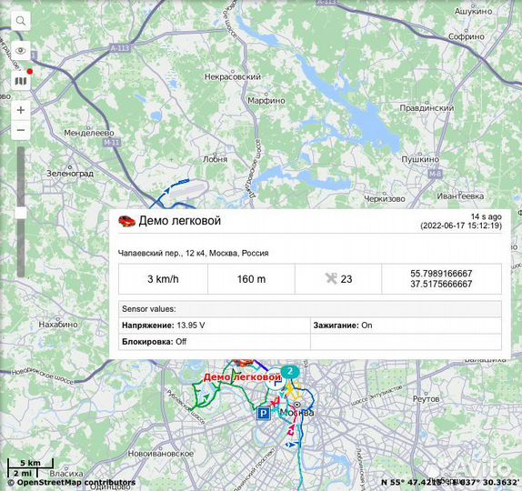Open the map search magnifier
Image resolution: width=522 pixels, height=491 pixels.
(21, 21)
